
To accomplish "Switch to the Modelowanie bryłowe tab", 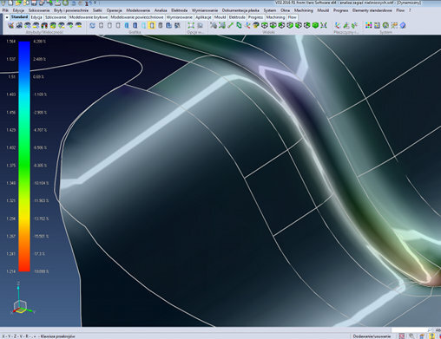I will click(89, 17).
